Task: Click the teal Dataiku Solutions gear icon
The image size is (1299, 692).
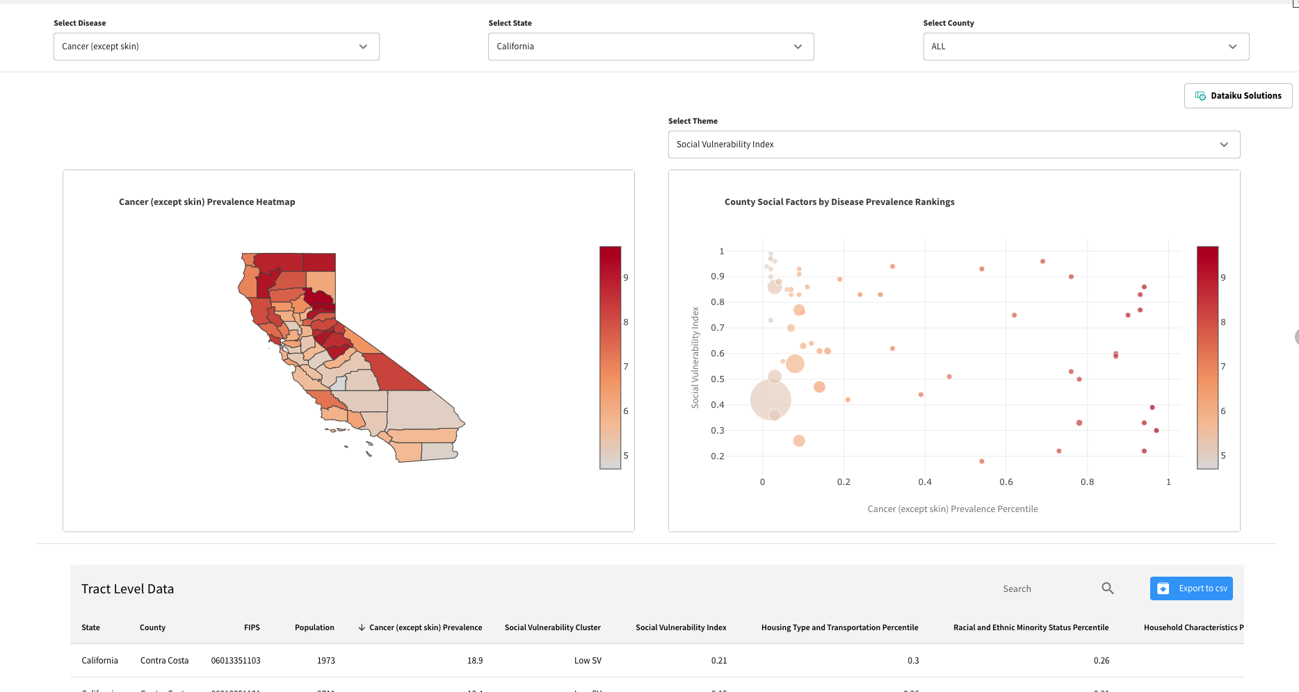Action: pyautogui.click(x=1201, y=95)
